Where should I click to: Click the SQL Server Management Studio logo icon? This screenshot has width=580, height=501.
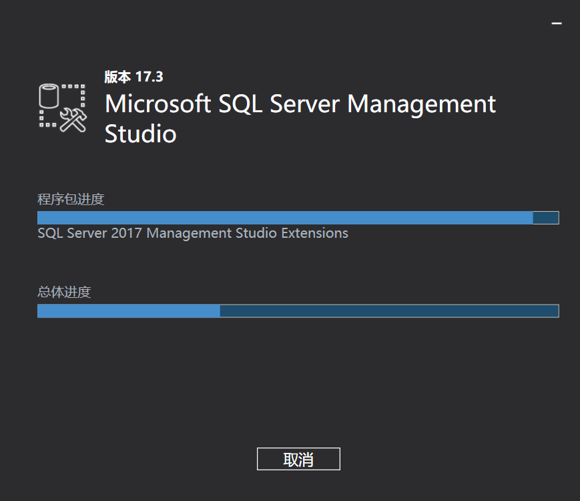click(x=63, y=108)
